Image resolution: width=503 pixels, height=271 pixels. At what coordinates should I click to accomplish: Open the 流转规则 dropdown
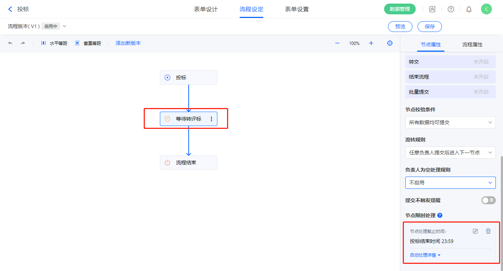tap(450, 153)
